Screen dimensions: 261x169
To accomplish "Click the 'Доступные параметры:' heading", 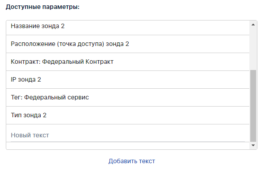I will coord(42,7).
